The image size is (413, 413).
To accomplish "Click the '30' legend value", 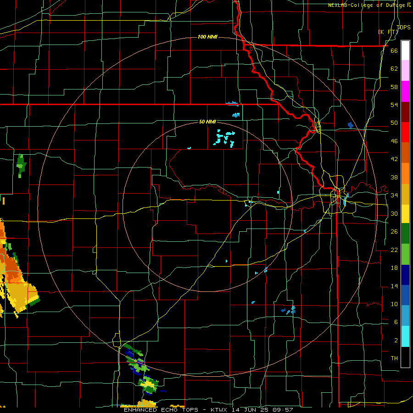I will [394, 213].
